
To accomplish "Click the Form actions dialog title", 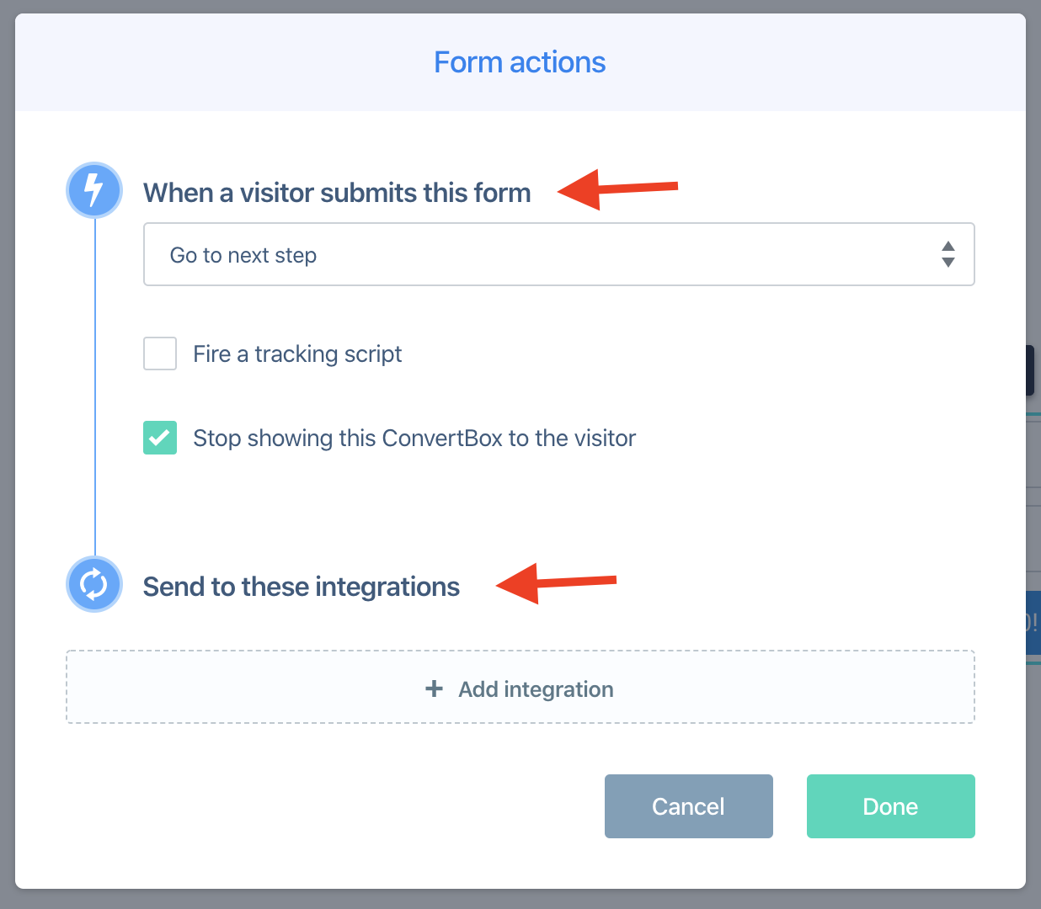I will click(x=520, y=62).
